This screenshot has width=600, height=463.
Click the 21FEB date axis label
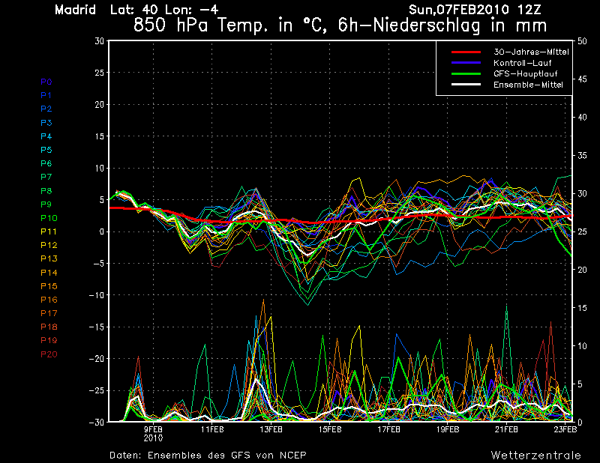click(x=506, y=430)
